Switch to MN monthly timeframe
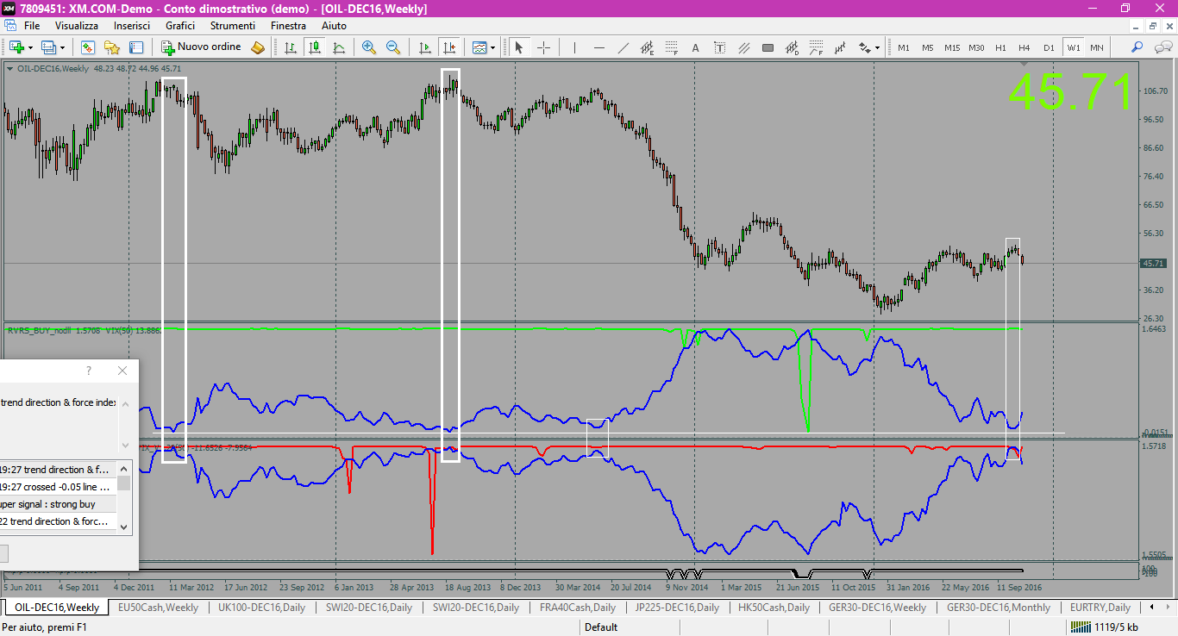The image size is (1178, 636). tap(1096, 47)
